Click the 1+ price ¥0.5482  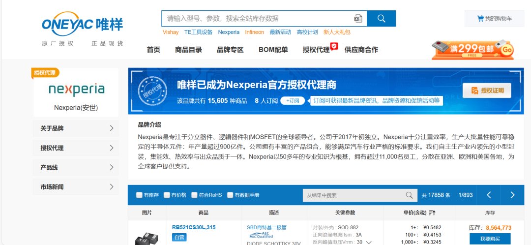(432, 227)
